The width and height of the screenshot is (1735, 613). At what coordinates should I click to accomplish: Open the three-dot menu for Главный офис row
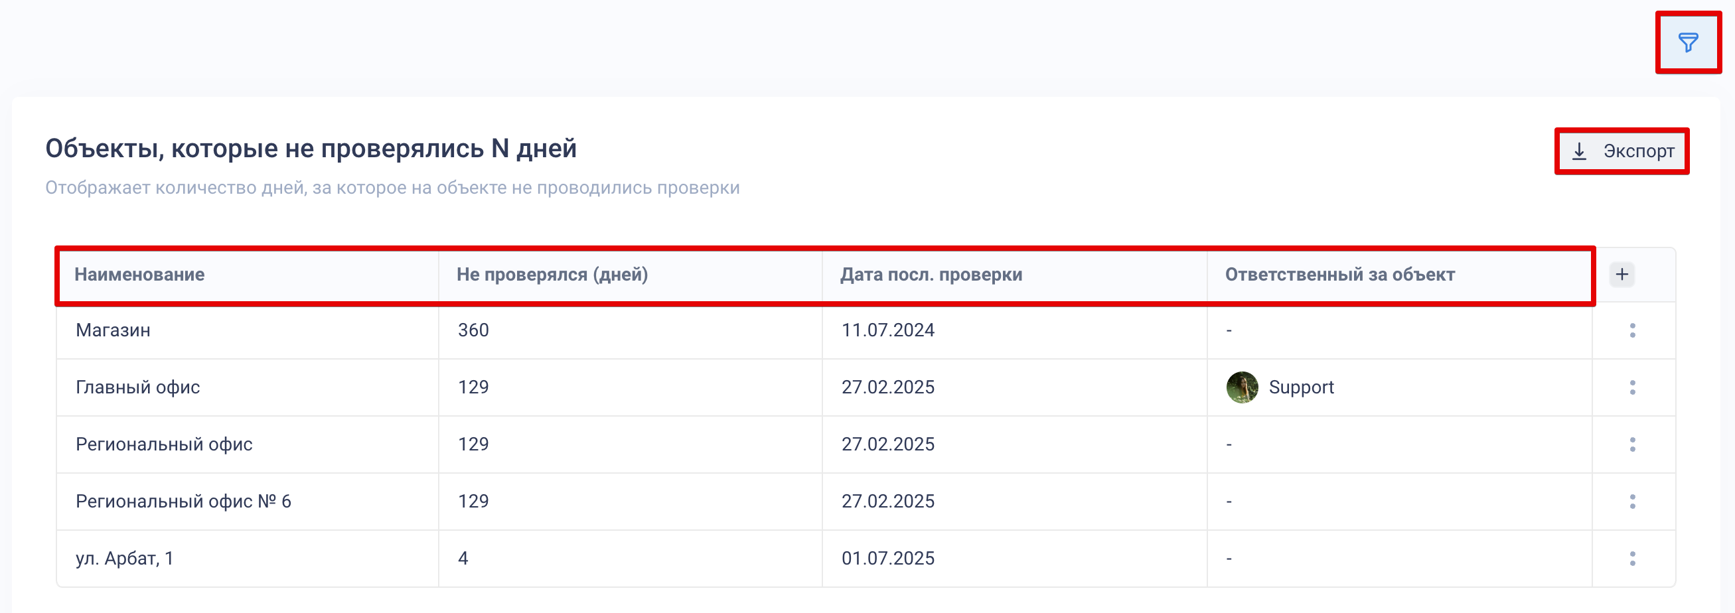tap(1632, 387)
